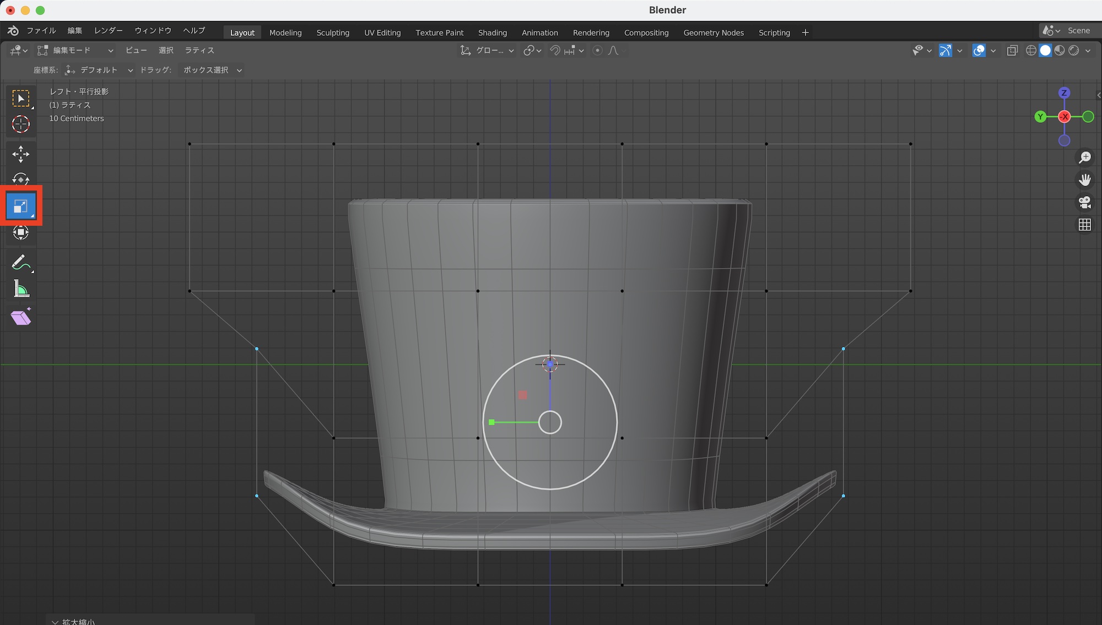Activate the Move tool

pos(21,154)
